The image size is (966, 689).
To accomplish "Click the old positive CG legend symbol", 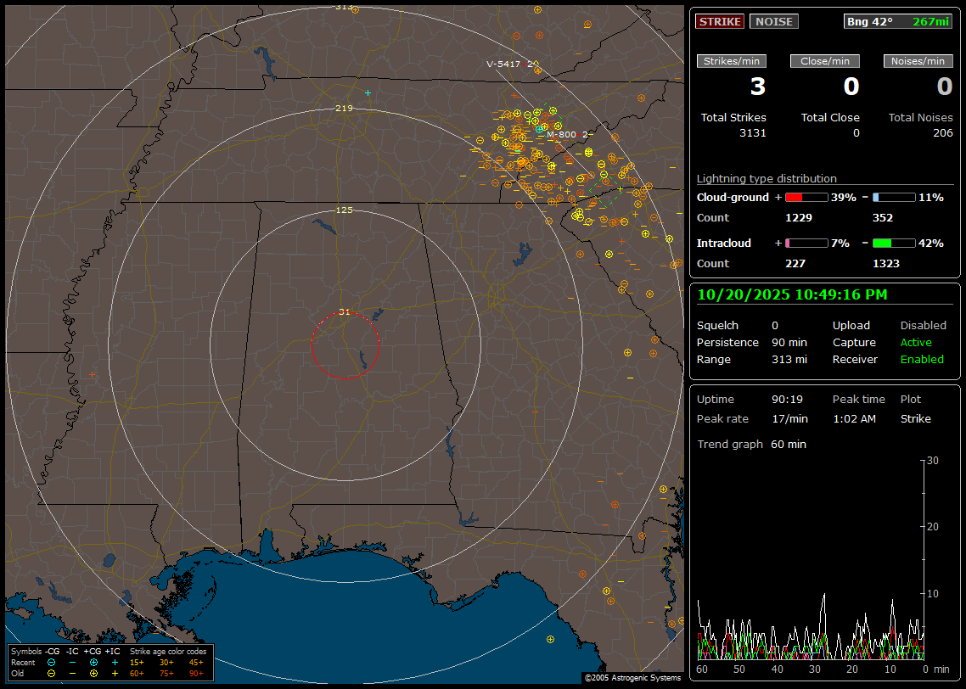I will (93, 673).
